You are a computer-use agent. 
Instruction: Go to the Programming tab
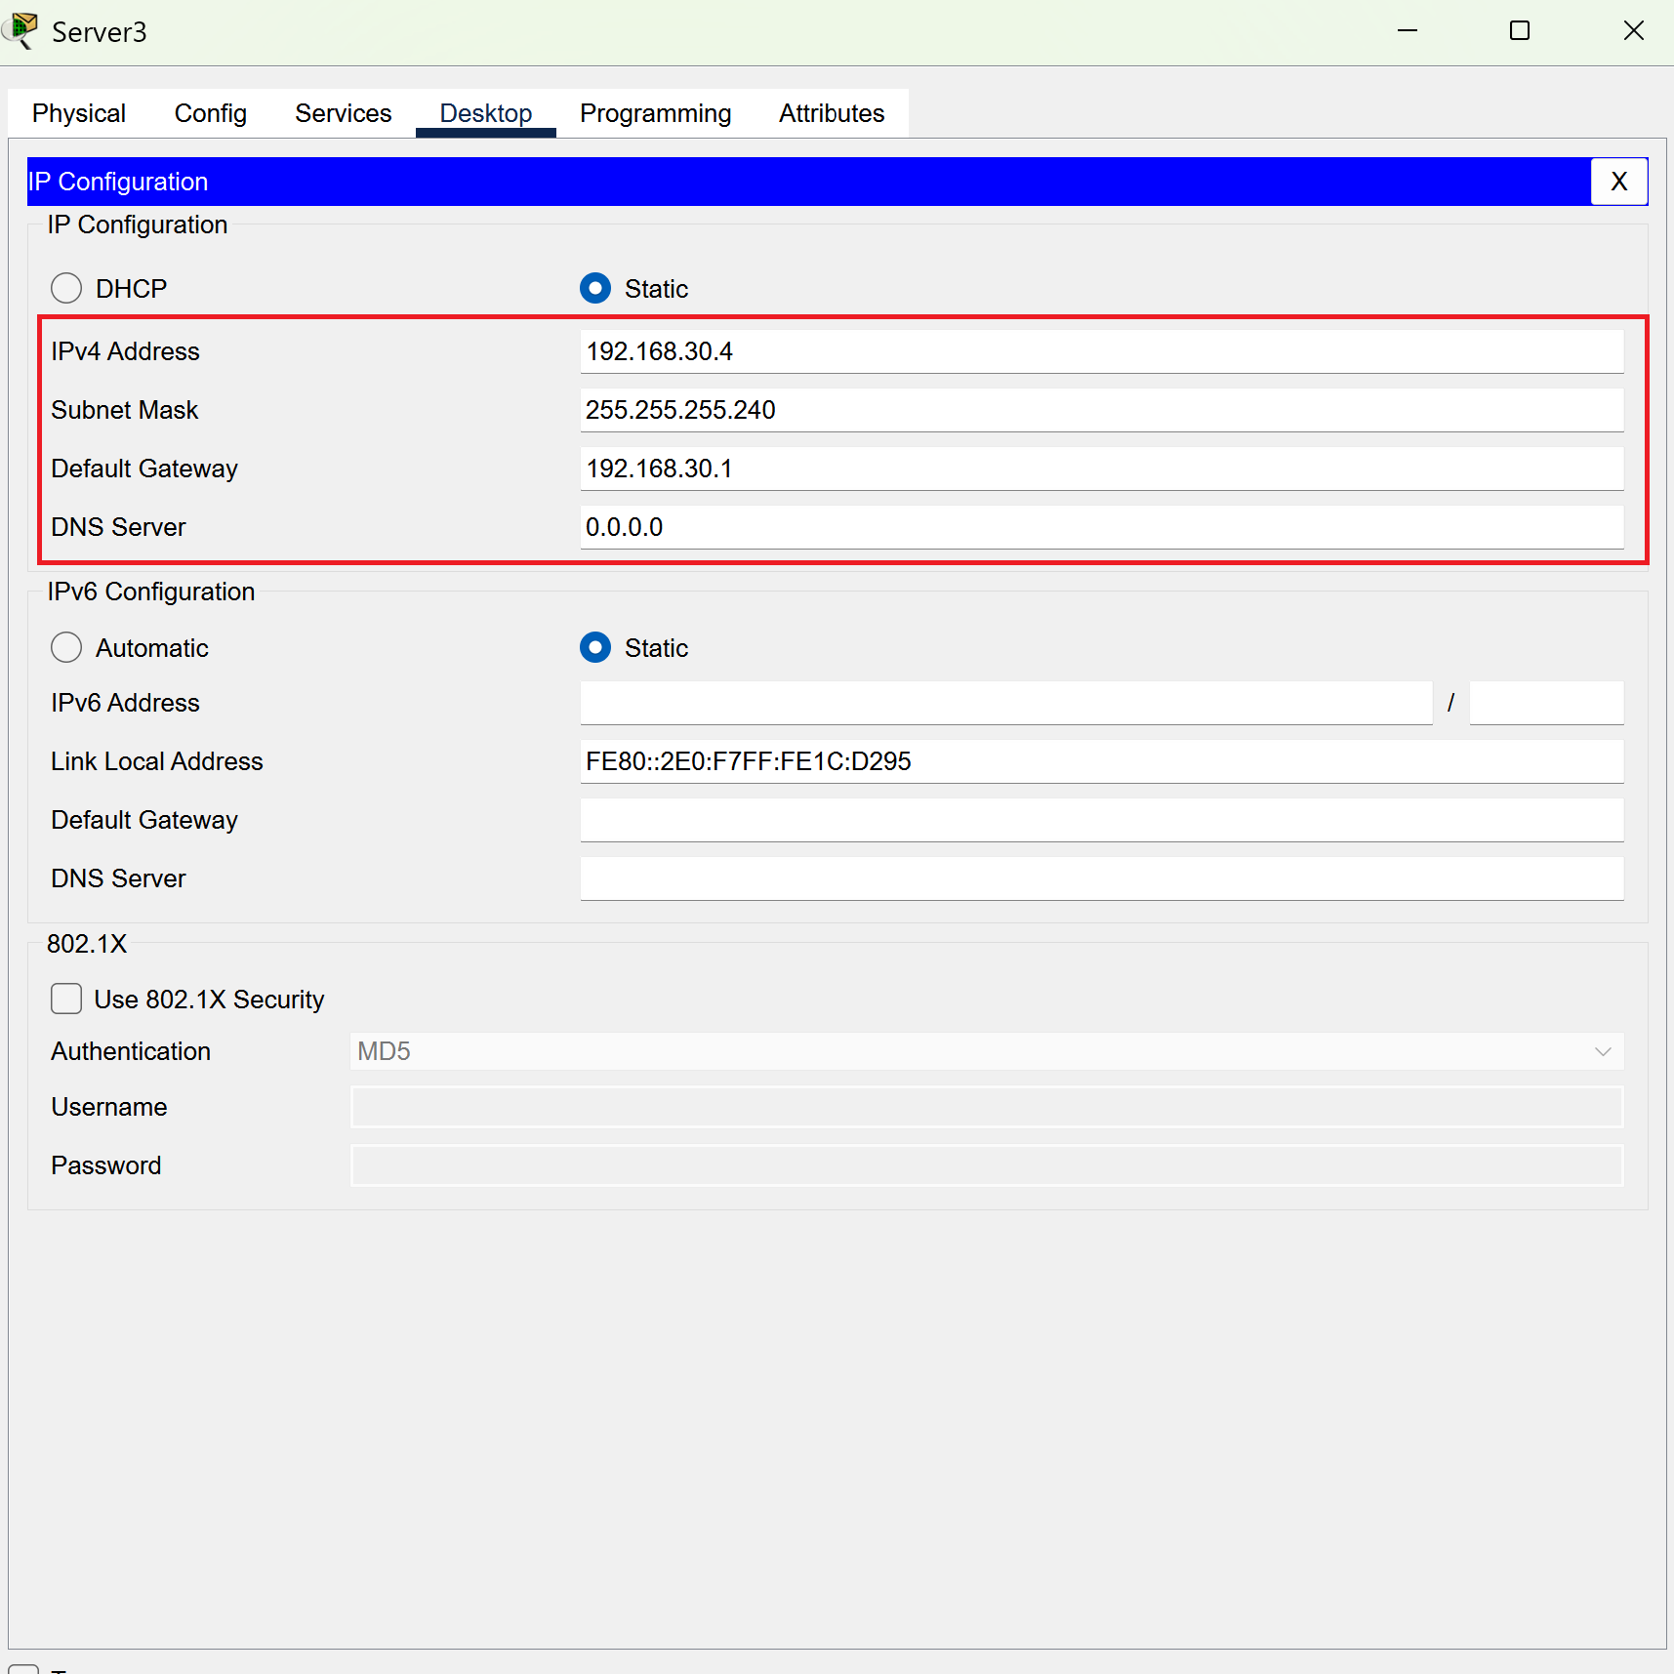[656, 113]
